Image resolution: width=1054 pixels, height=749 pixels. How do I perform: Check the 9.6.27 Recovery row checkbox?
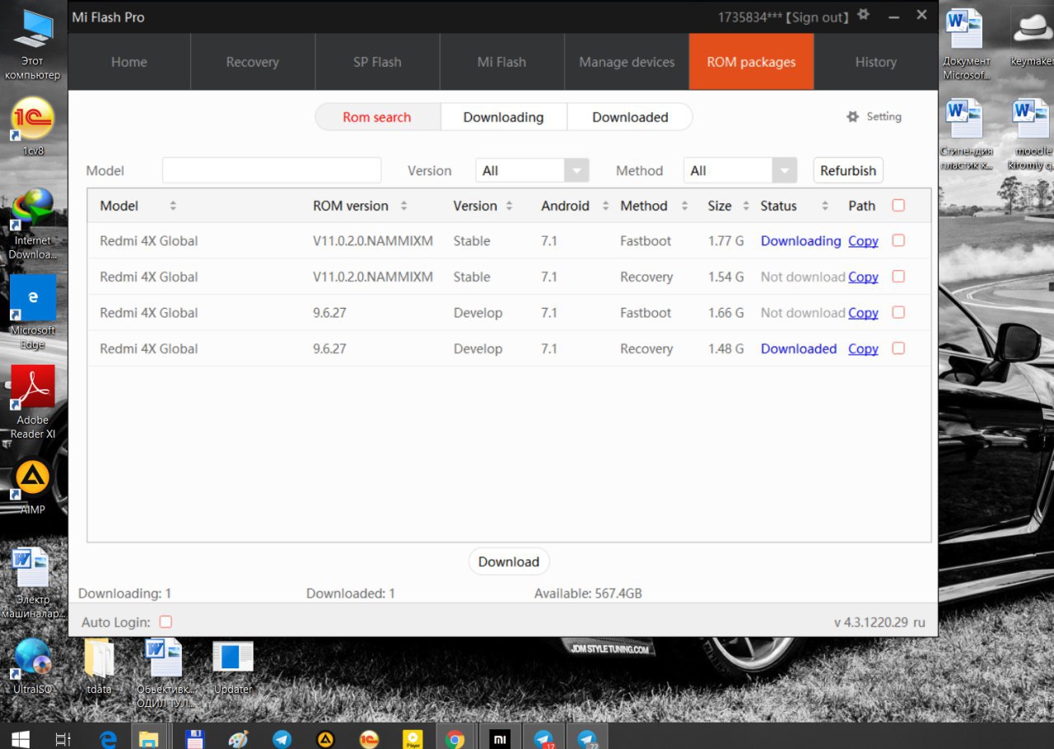point(898,348)
